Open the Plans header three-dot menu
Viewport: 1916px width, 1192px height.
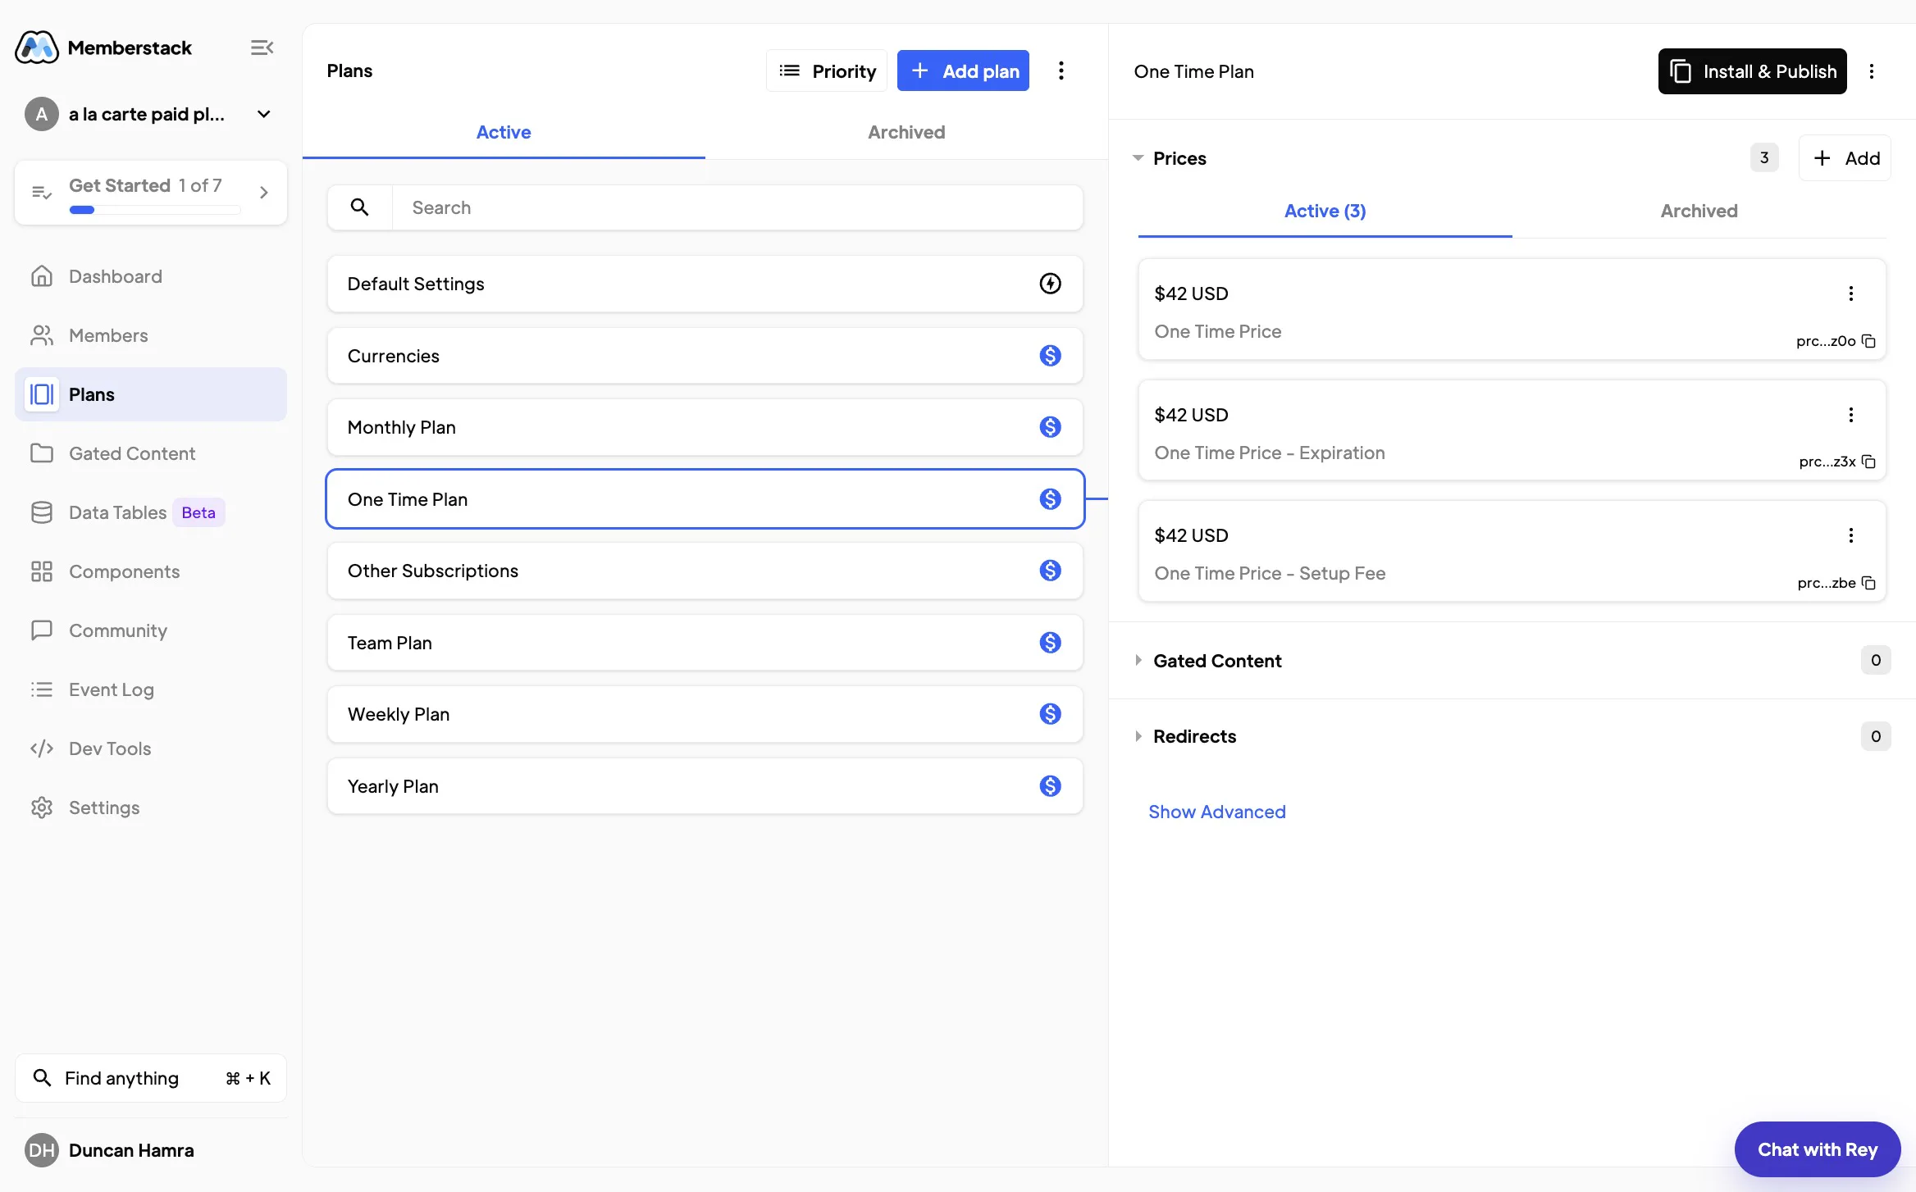[1061, 71]
